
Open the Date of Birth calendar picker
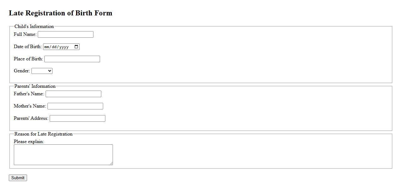(76, 47)
